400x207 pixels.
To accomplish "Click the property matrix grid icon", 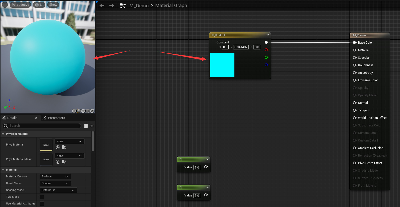I will [86, 126].
